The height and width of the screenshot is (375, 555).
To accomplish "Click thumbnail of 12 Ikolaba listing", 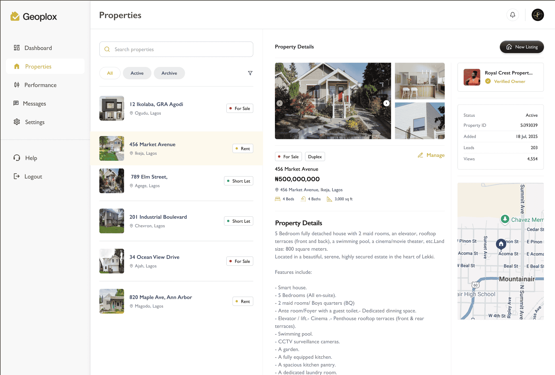I will click(112, 108).
